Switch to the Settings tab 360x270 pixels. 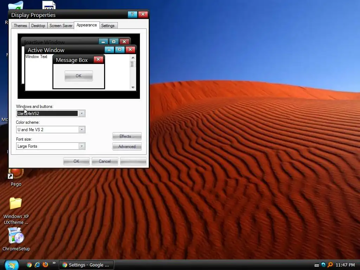pos(108,25)
